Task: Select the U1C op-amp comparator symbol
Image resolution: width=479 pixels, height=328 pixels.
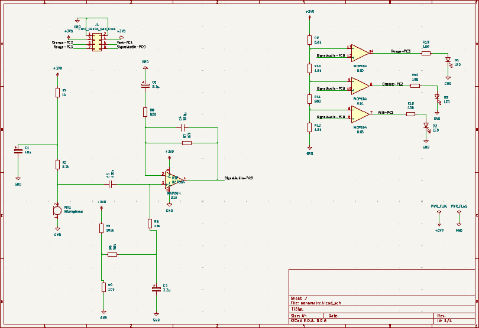Action: (360, 85)
